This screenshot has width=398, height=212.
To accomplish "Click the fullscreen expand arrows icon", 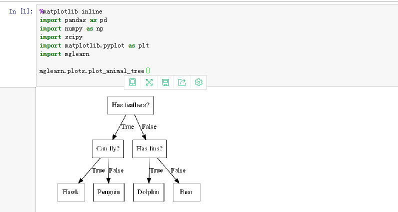I will pyautogui.click(x=149, y=82).
